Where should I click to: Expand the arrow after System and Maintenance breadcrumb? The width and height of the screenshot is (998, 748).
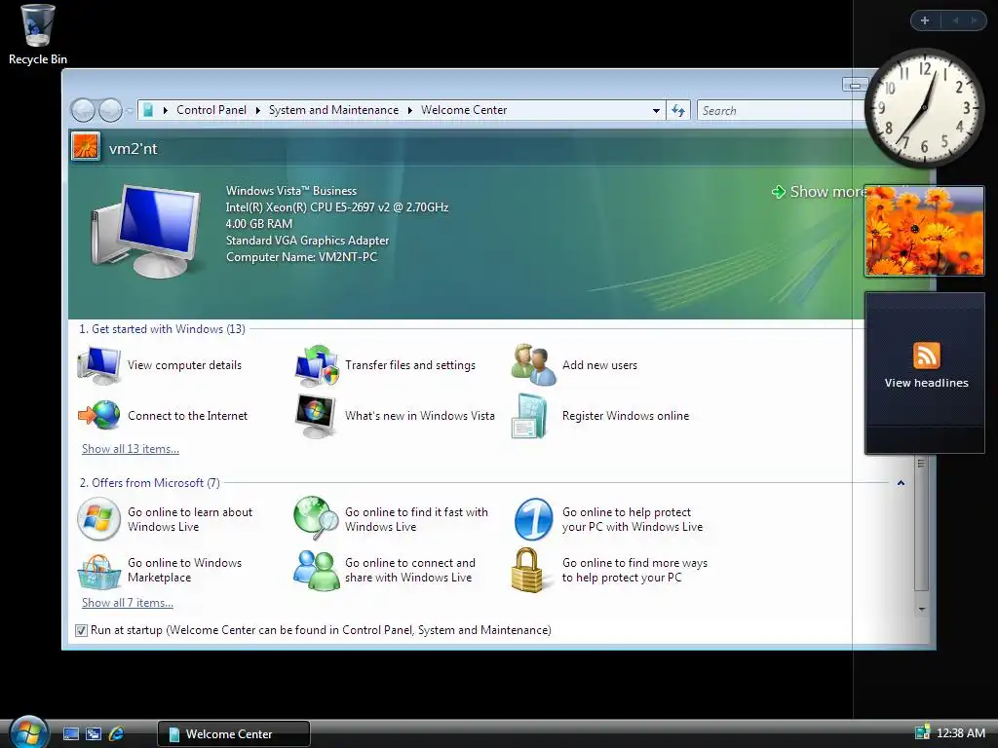[410, 111]
